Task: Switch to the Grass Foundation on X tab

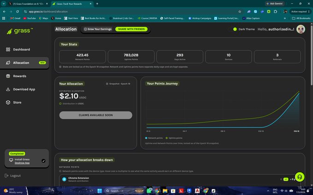Action: 28,4
